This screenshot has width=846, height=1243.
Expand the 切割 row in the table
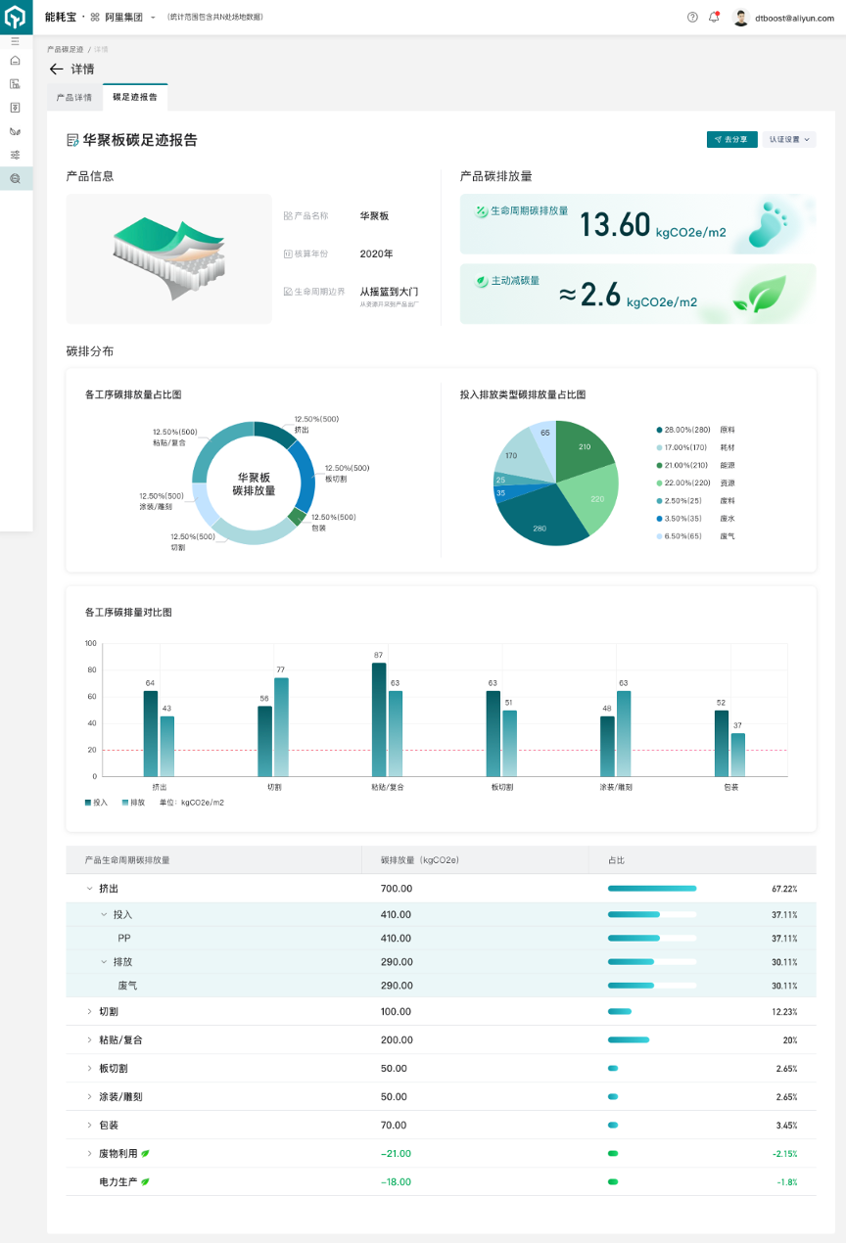click(90, 1011)
